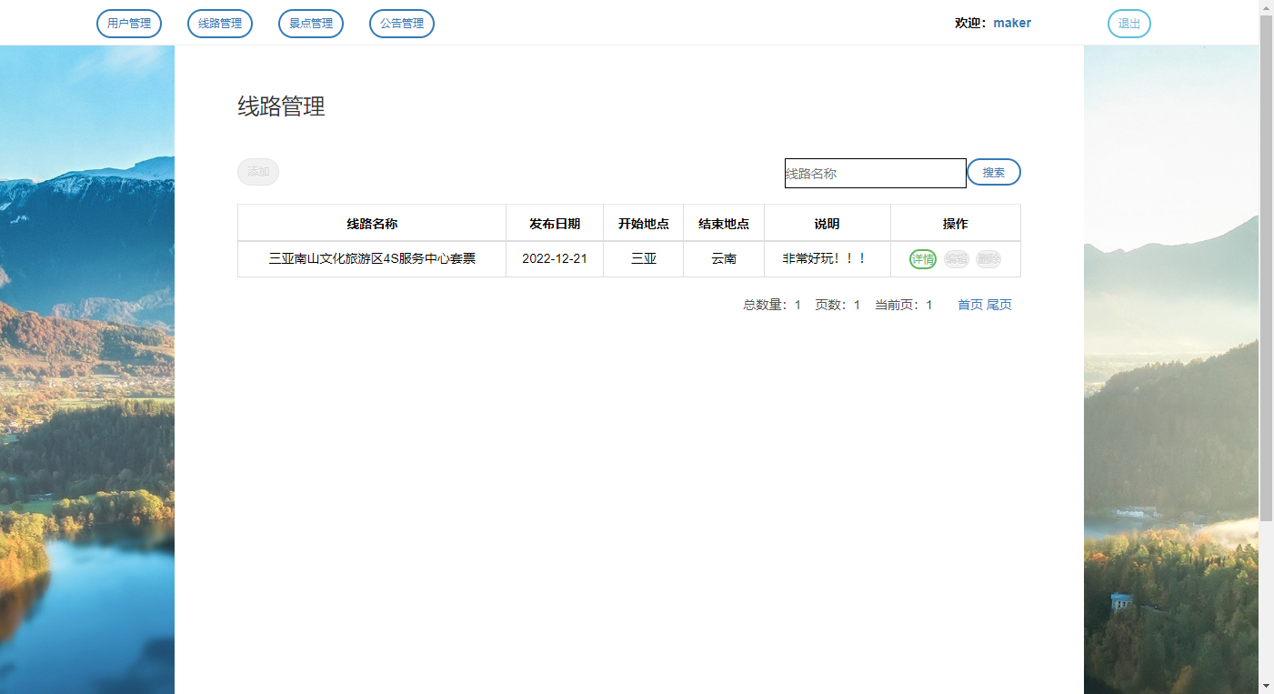Click 删除 for the 三亚南山 route
This screenshot has height=694, width=1274.
(x=988, y=259)
